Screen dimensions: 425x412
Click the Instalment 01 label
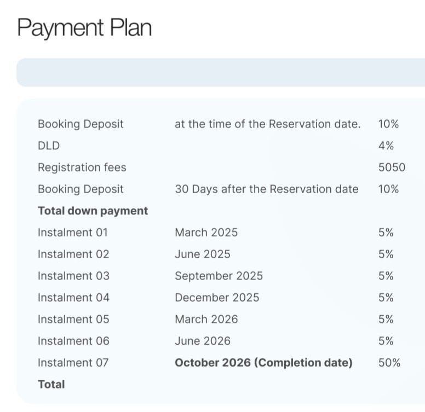point(73,233)
